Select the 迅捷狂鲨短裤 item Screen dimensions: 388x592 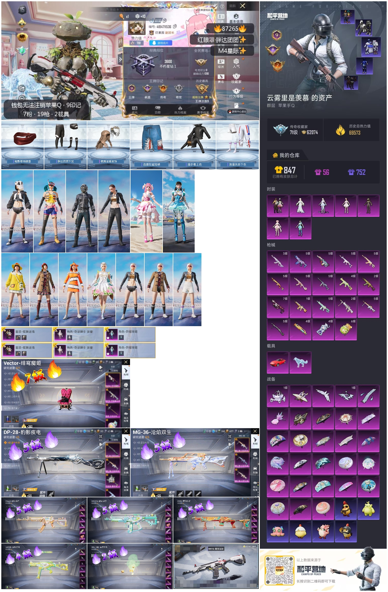coord(152,145)
